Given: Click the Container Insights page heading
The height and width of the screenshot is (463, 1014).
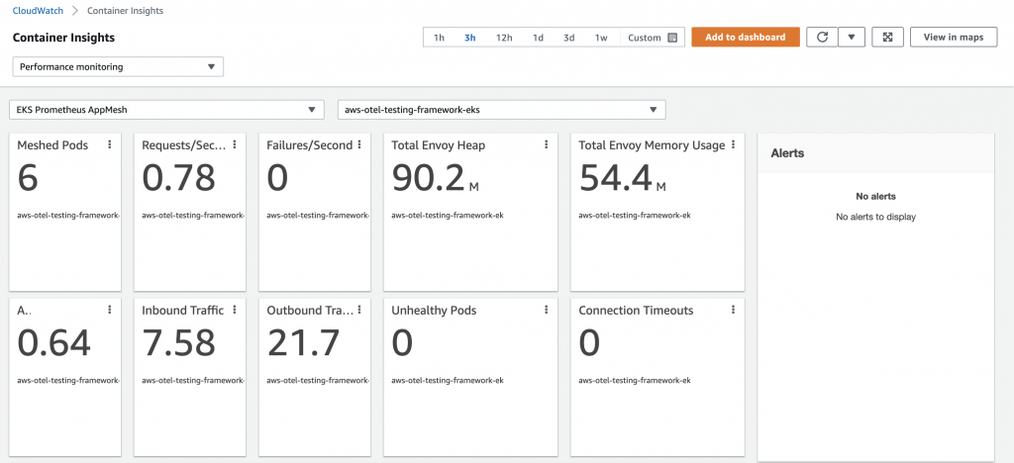Looking at the screenshot, I should click(x=63, y=38).
